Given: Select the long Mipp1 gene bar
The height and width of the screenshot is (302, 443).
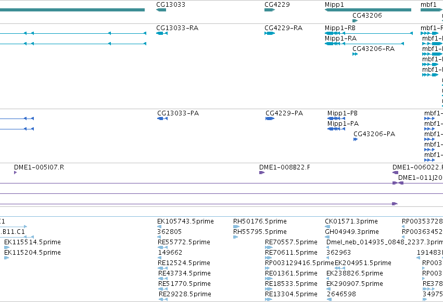Looking at the screenshot, I should tap(368, 10).
